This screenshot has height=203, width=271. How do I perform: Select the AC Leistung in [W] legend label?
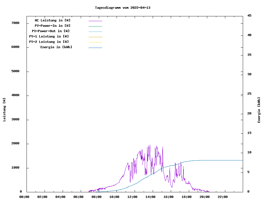53,20
